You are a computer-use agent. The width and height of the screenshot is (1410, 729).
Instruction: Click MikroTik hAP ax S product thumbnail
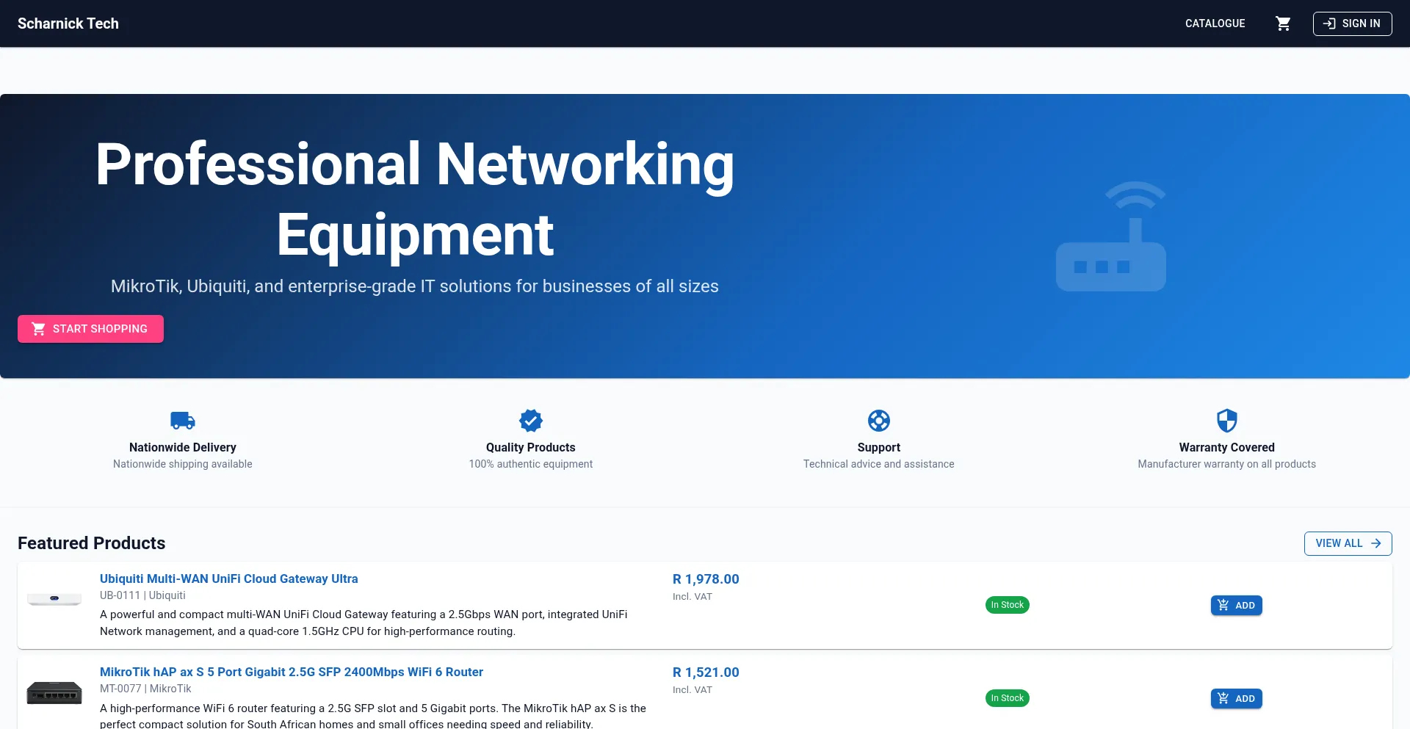point(54,692)
